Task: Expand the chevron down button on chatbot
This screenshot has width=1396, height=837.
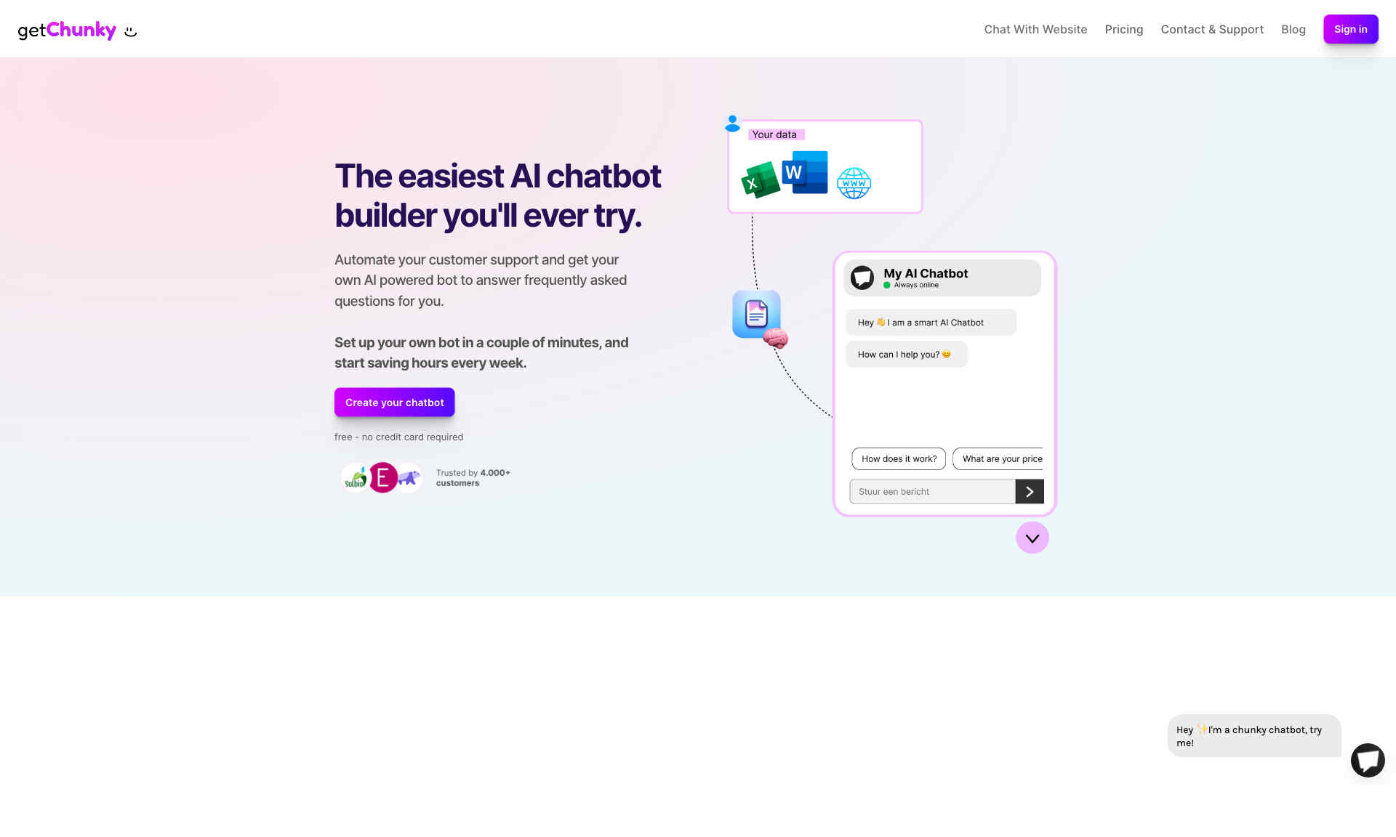Action: [x=1032, y=538]
